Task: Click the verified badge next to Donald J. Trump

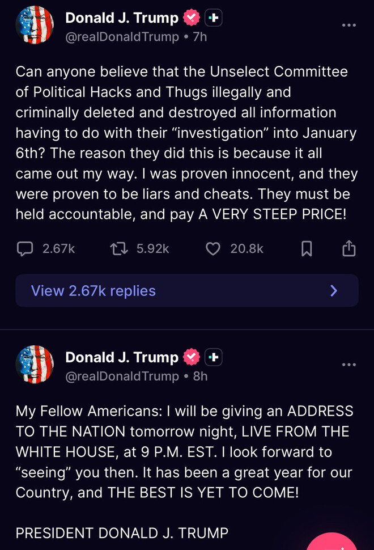Action: (192, 18)
